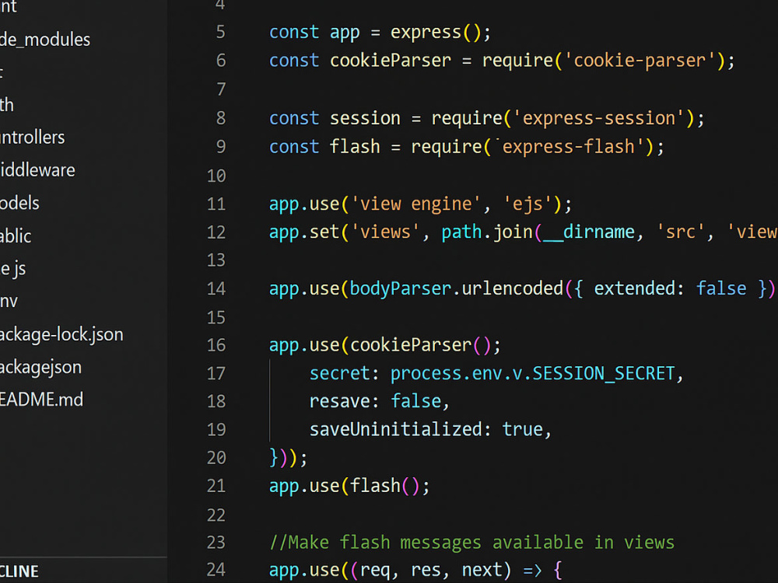Click '__dirname' on line 12
Viewport: 778px width, 583px height.
click(589, 232)
